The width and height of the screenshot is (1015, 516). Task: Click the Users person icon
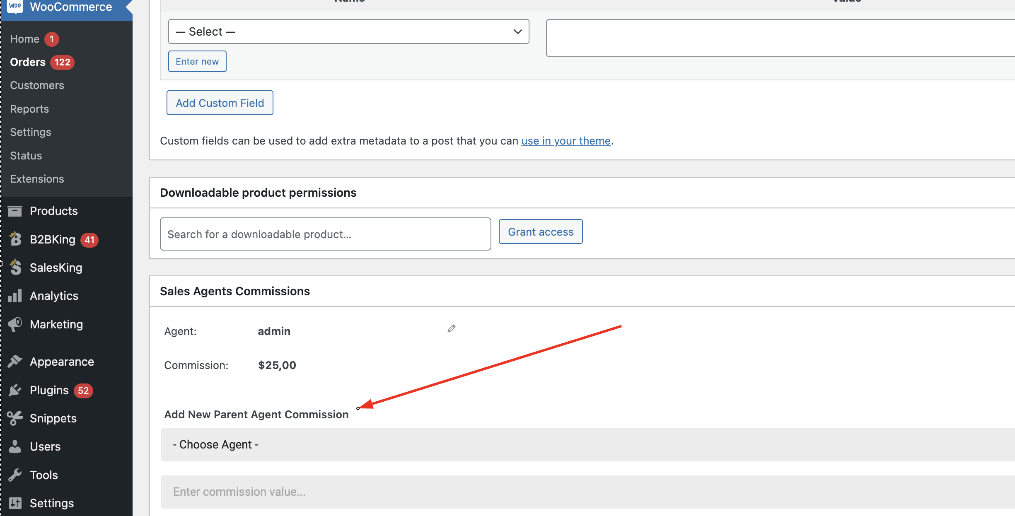pyautogui.click(x=15, y=446)
